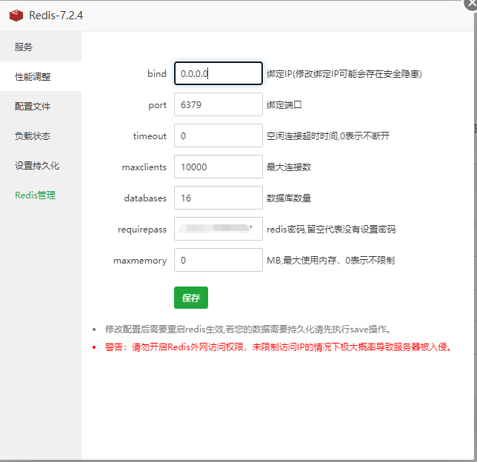Focus the requirepass password field
The height and width of the screenshot is (462, 477).
point(219,229)
